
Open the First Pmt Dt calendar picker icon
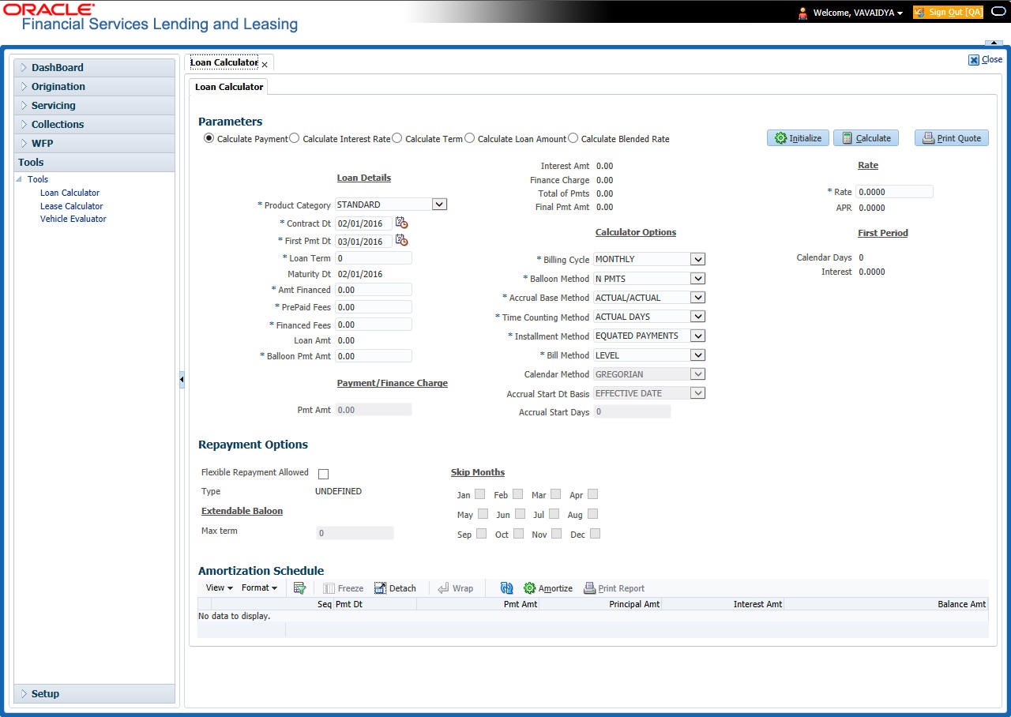click(x=401, y=240)
